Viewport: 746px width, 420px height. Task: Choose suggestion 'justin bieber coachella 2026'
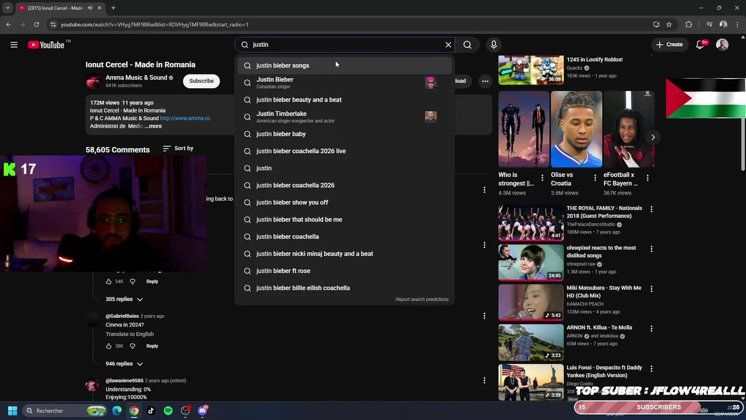tap(344, 185)
